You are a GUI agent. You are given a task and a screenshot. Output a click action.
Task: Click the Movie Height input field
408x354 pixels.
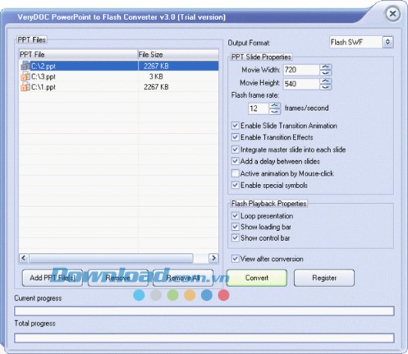click(x=301, y=84)
